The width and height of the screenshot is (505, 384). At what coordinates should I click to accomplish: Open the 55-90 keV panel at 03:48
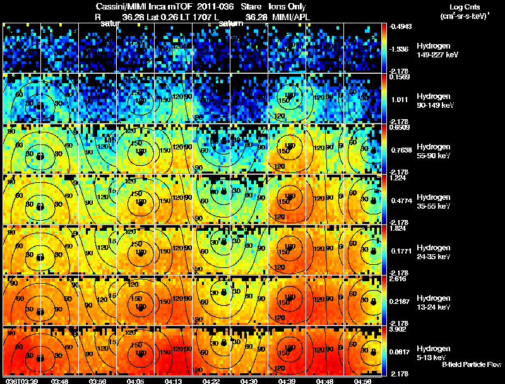59,149
